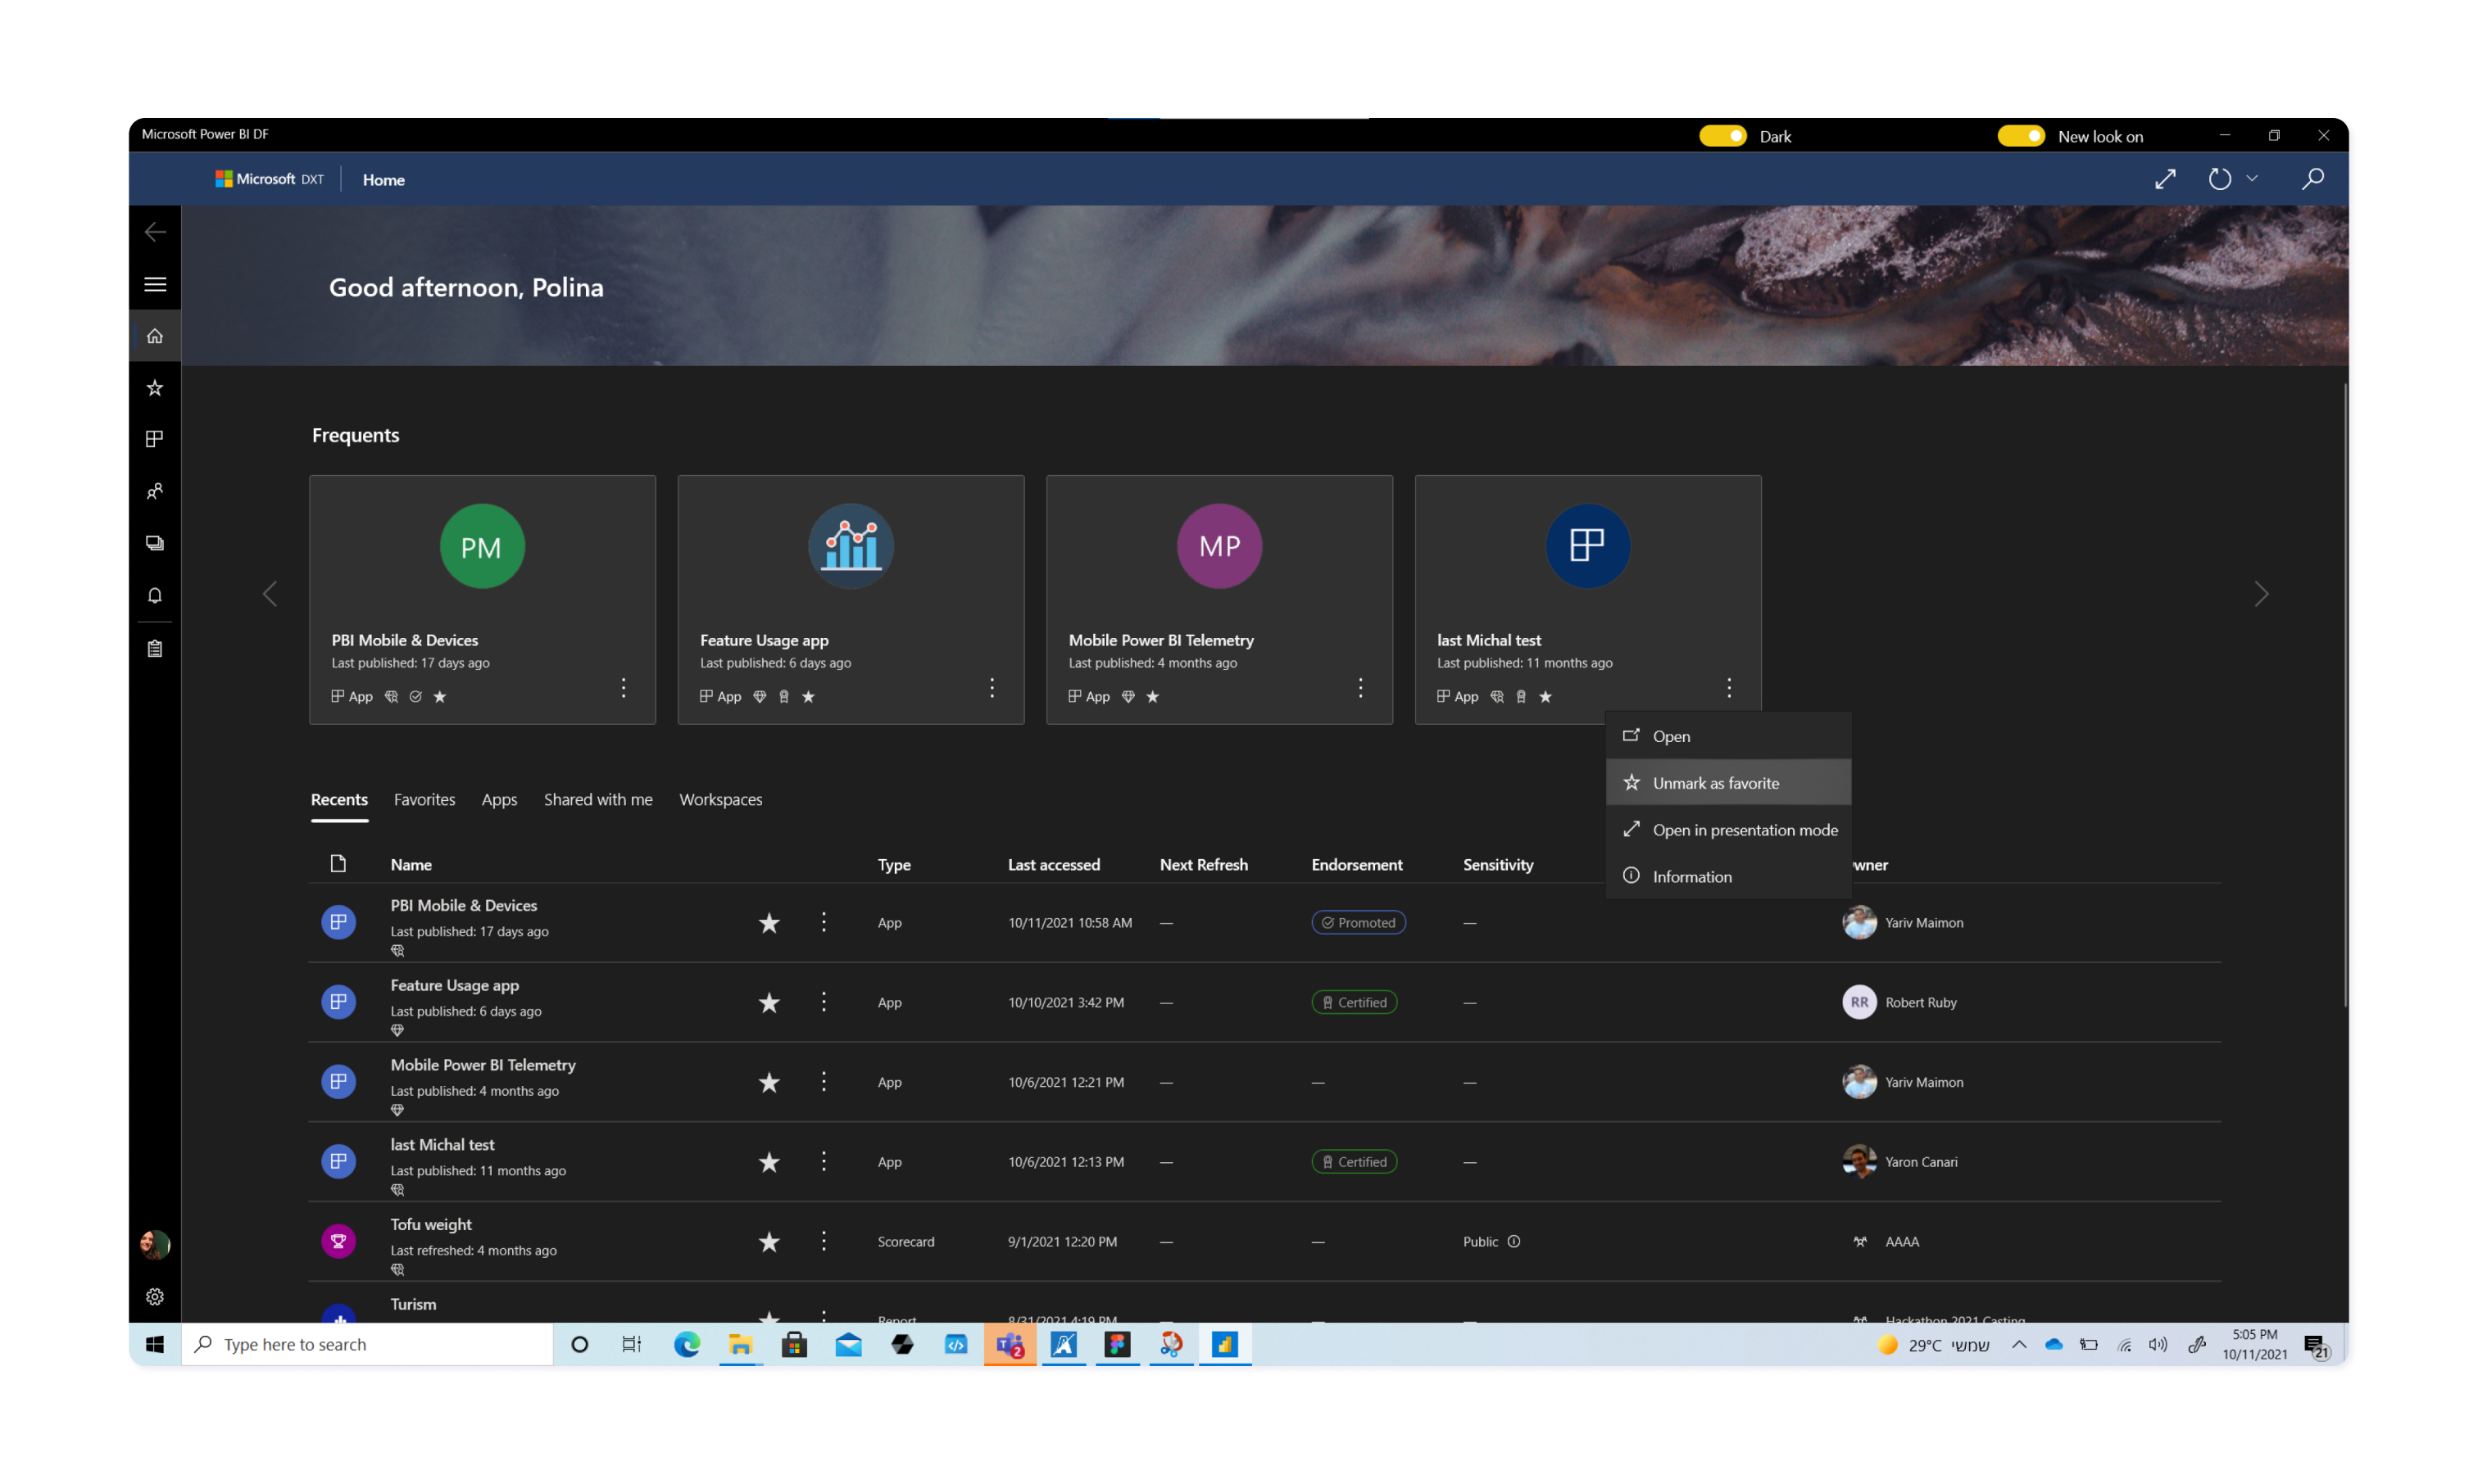Click the Windows taskbar search box
This screenshot has height=1484, width=2478.
click(367, 1345)
